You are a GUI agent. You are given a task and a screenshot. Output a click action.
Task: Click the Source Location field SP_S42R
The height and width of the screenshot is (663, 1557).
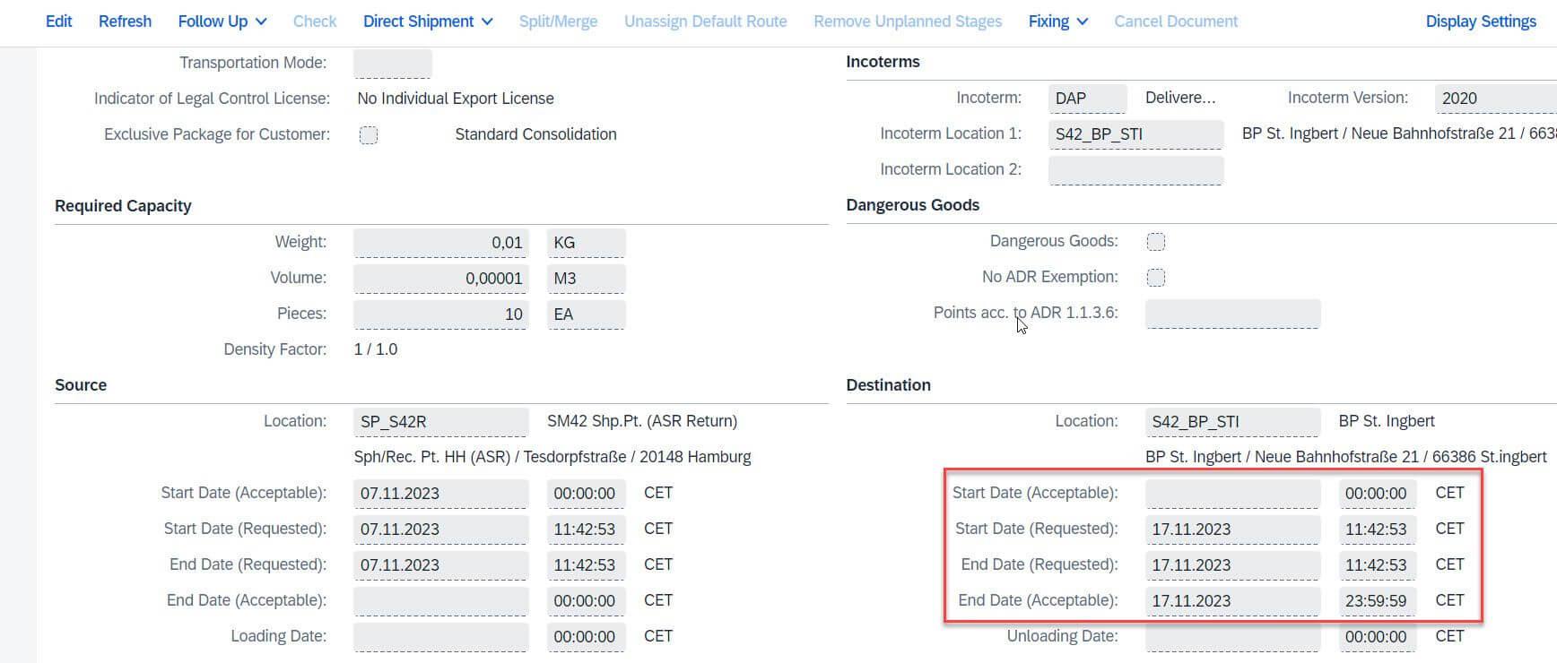440,421
